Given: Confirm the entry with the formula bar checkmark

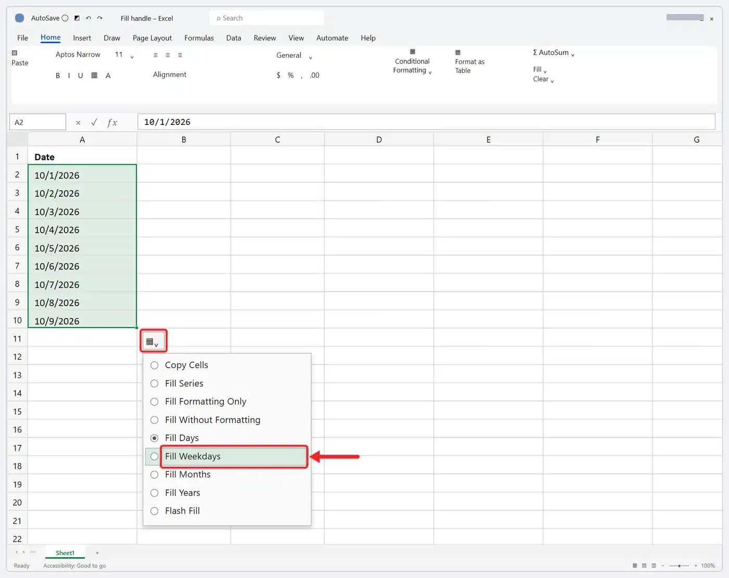Looking at the screenshot, I should 94,122.
